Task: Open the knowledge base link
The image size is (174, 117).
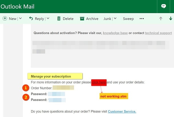Action: tap(115, 33)
